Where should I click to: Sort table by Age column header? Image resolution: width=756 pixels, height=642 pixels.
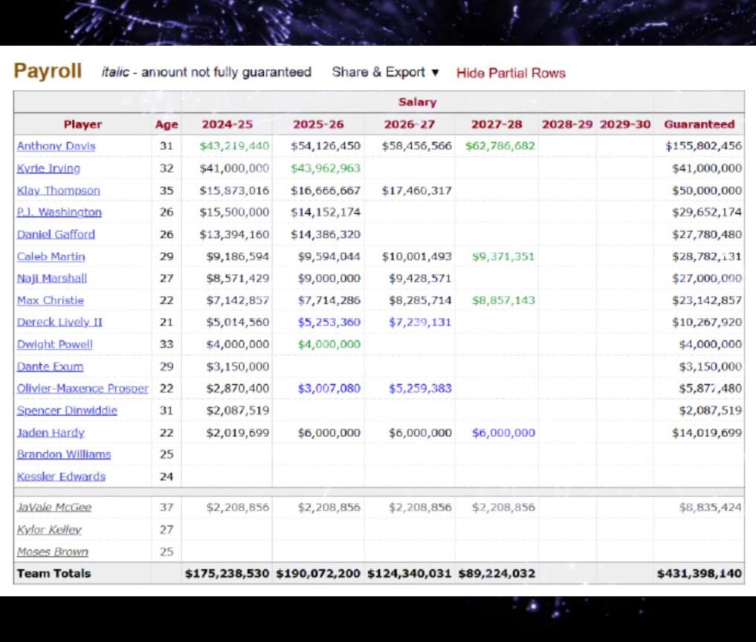tap(167, 124)
